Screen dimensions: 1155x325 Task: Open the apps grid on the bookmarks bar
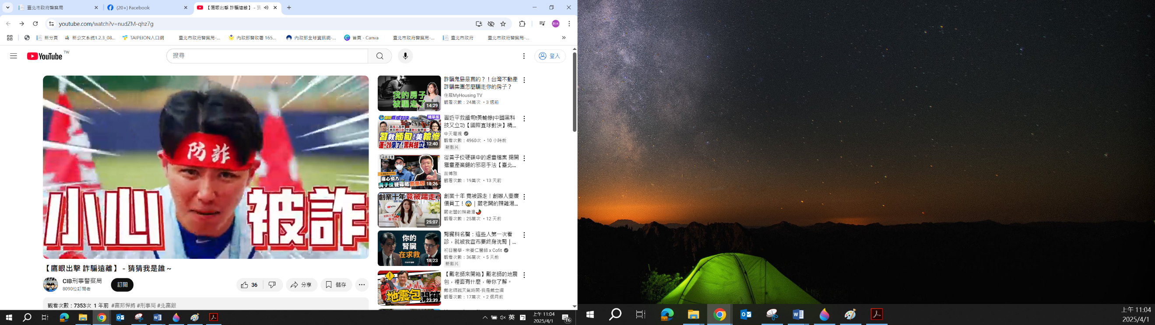pyautogui.click(x=10, y=38)
